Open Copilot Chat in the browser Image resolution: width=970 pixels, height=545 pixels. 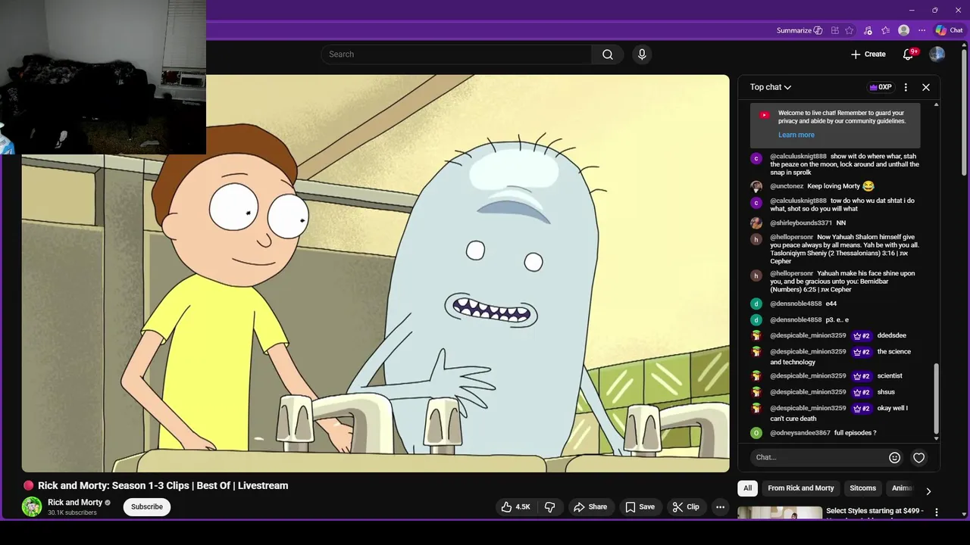tap(949, 30)
